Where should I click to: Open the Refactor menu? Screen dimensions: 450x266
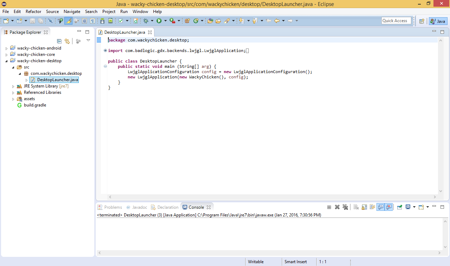click(33, 12)
